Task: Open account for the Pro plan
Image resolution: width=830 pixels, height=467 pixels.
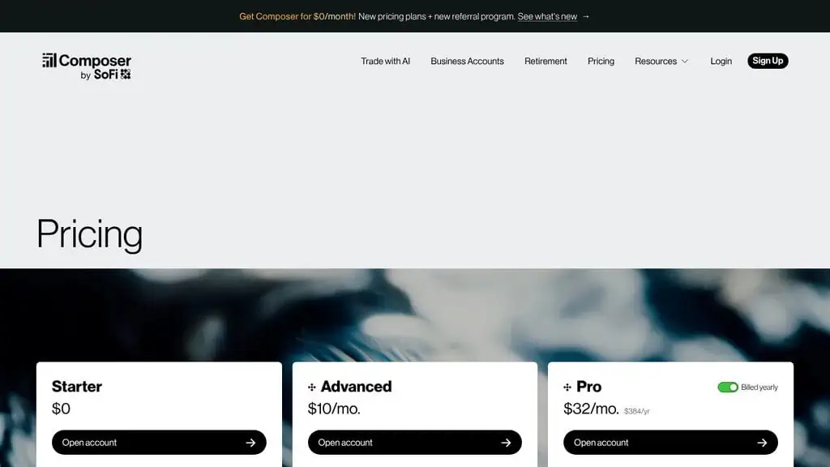Action: pos(670,442)
